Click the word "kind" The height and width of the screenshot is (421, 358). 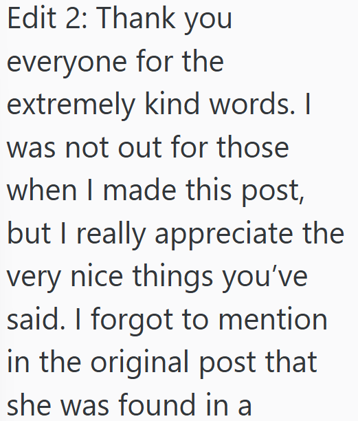coord(172,103)
